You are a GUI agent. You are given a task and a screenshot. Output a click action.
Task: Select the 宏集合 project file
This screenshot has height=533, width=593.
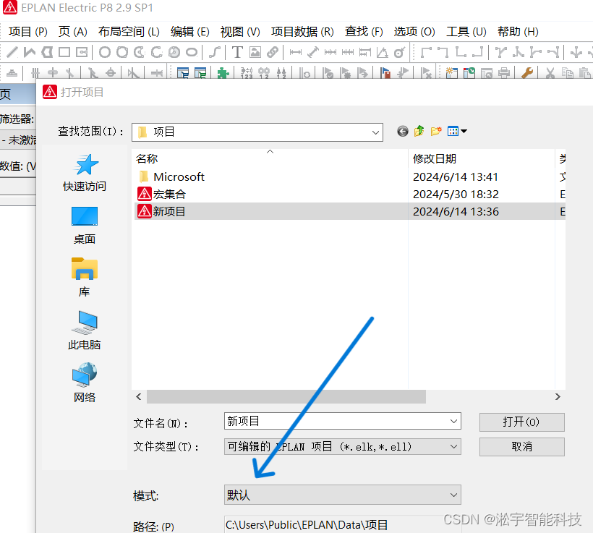coord(349,194)
